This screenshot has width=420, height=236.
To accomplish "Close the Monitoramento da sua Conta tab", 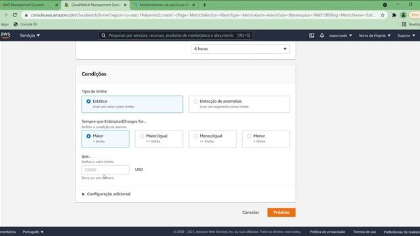I will (x=194, y=5).
